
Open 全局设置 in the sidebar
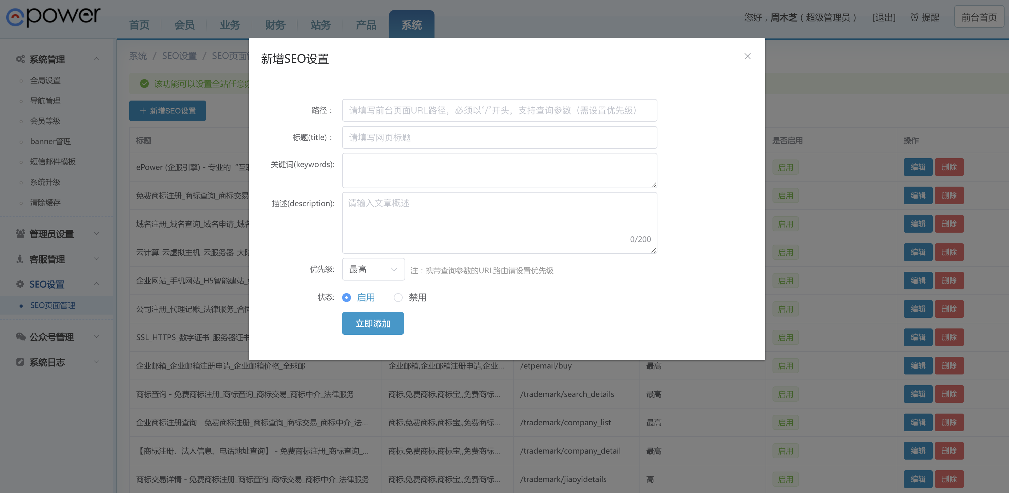tap(45, 80)
